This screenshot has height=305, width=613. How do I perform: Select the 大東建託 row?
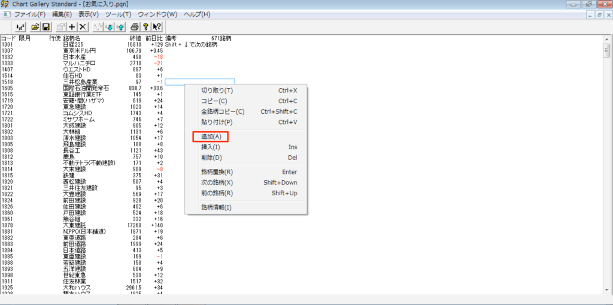point(82,225)
